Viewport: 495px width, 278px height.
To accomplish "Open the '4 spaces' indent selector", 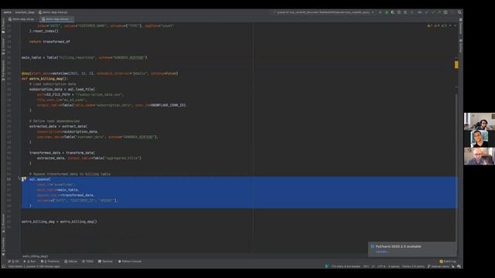I will click(394, 266).
